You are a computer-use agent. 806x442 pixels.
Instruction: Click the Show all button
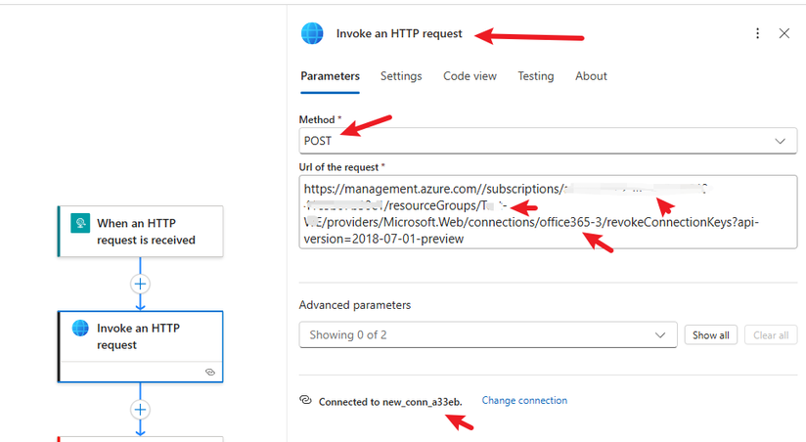pos(710,335)
